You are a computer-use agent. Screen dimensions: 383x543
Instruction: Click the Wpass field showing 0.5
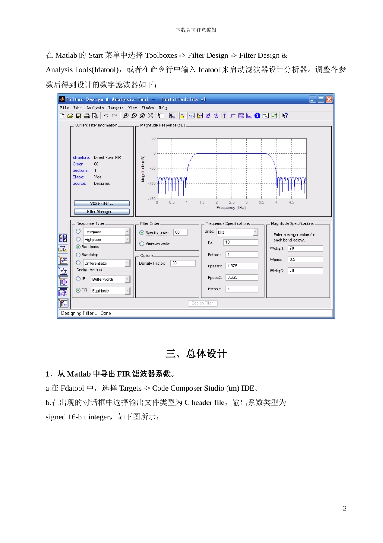[x=305, y=259]
